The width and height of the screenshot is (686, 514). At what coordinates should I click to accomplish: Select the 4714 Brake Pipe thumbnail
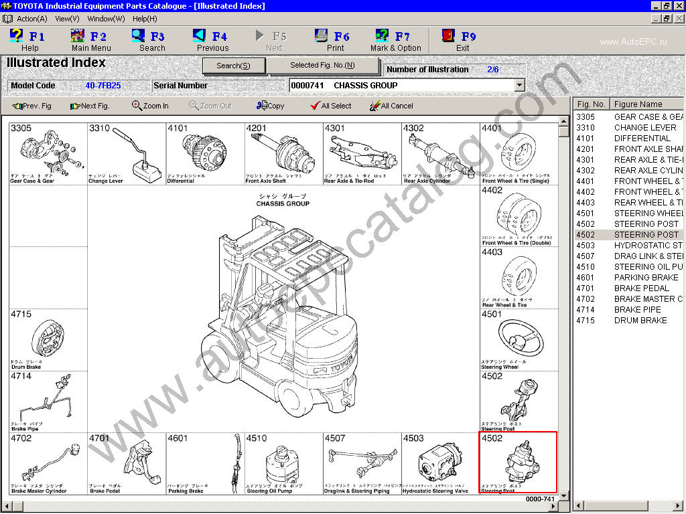pyautogui.click(x=48, y=402)
